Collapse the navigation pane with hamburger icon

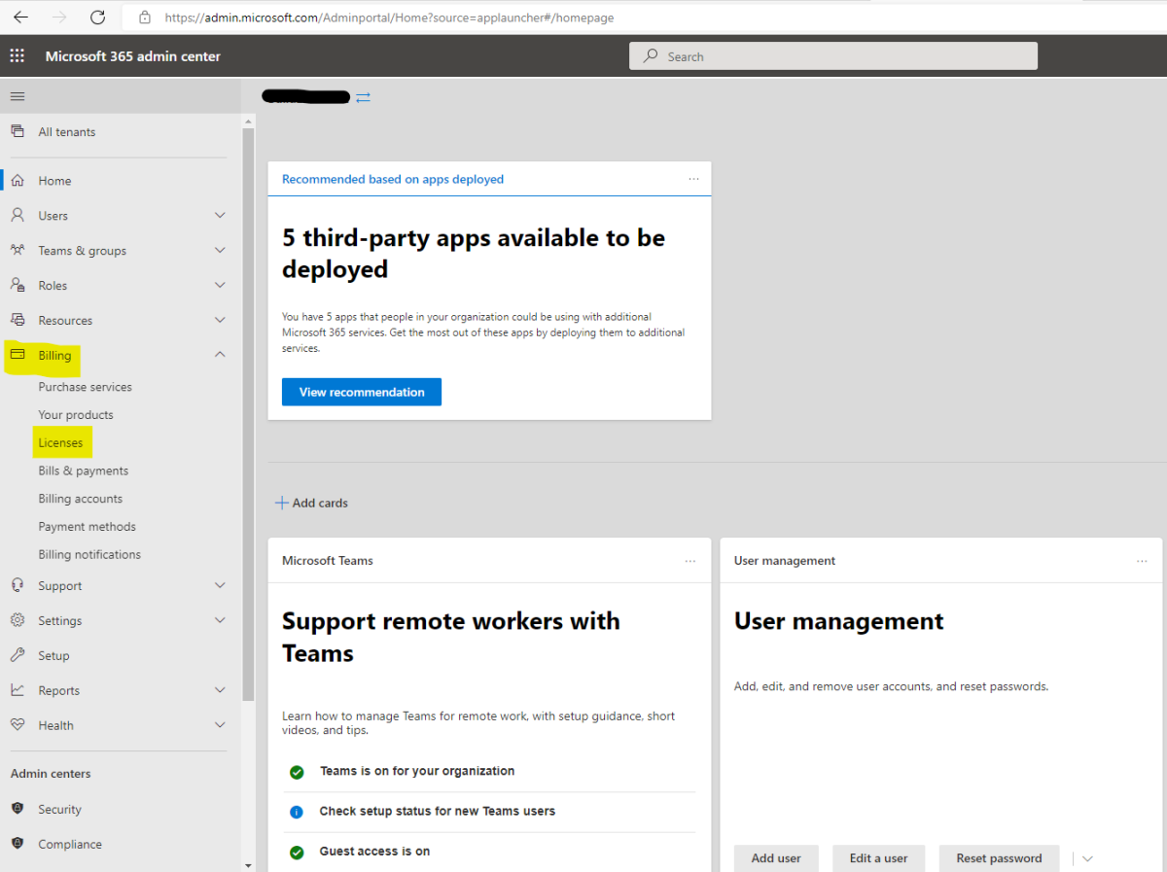coord(17,96)
